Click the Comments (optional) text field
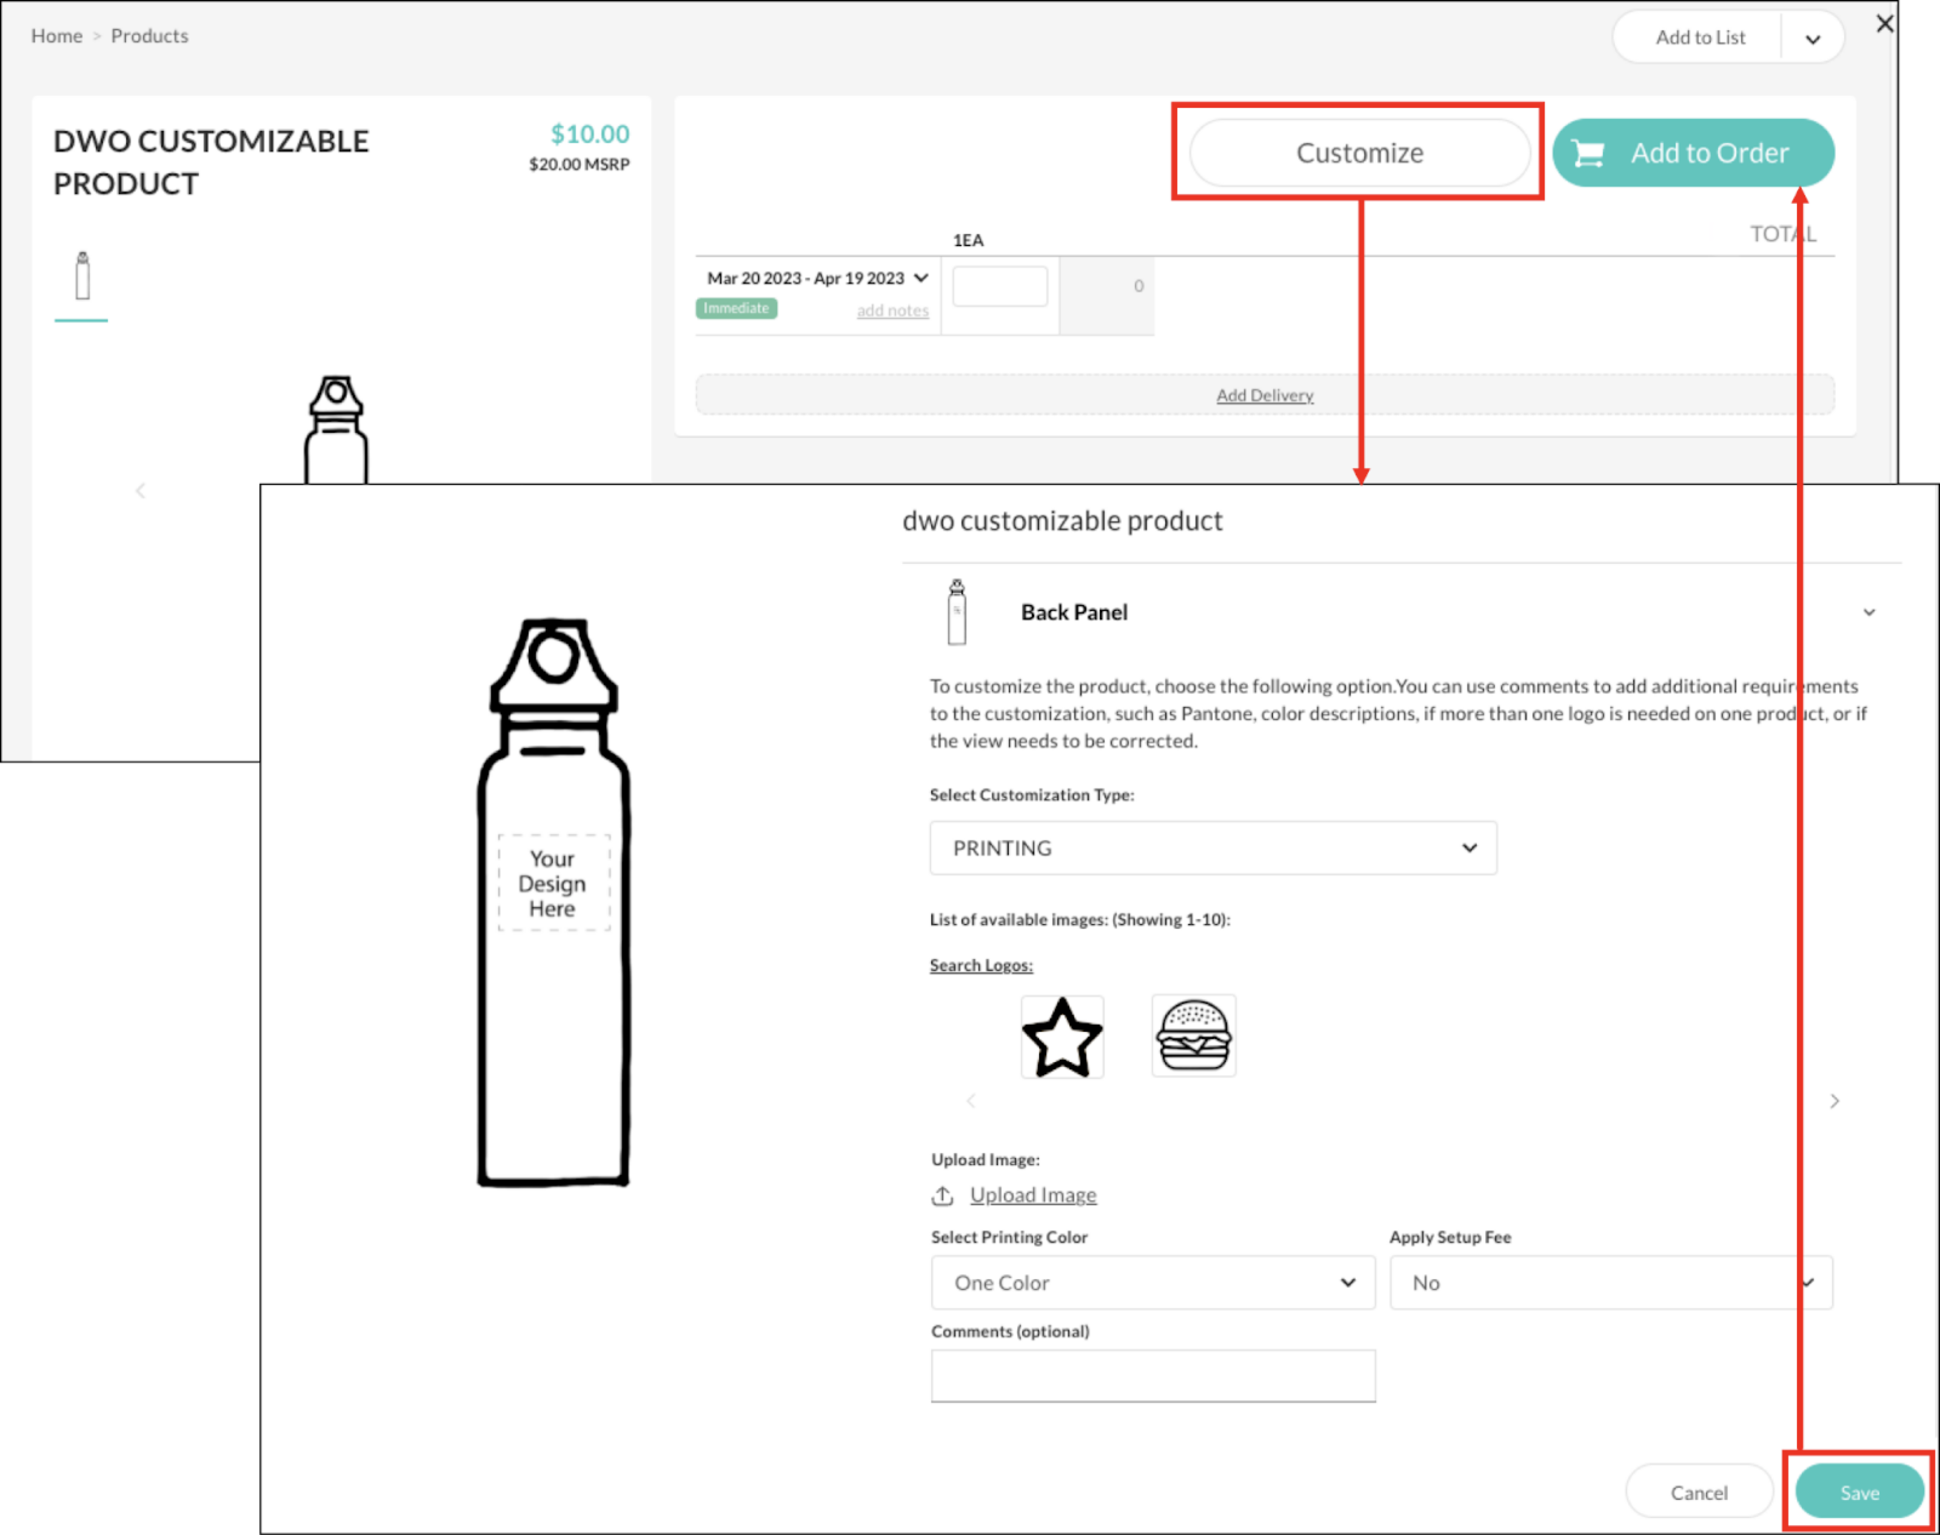1940x1535 pixels. 1153,1375
